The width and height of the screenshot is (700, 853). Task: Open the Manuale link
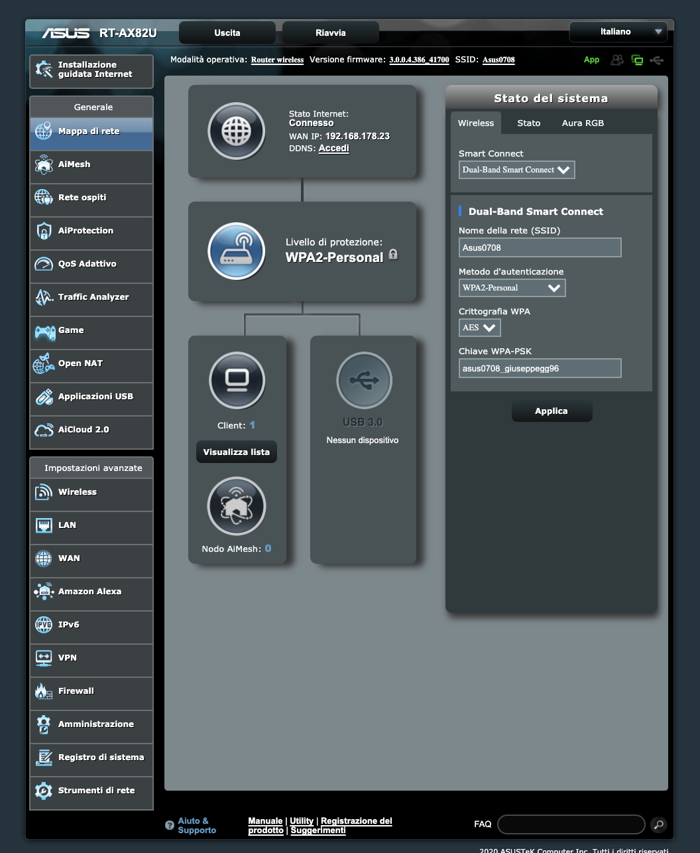(265, 821)
